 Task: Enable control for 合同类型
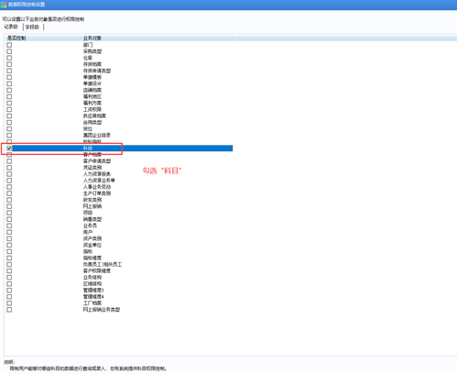pos(9,123)
